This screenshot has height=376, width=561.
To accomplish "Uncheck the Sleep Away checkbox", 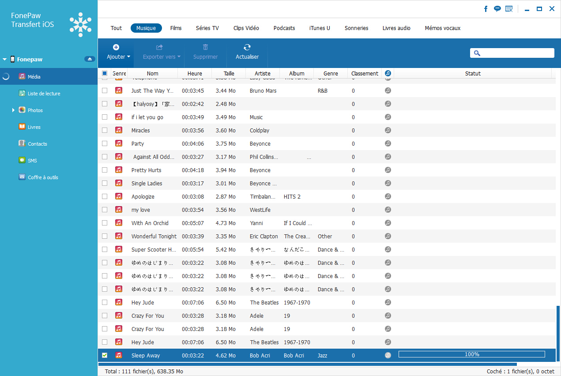I will [105, 355].
